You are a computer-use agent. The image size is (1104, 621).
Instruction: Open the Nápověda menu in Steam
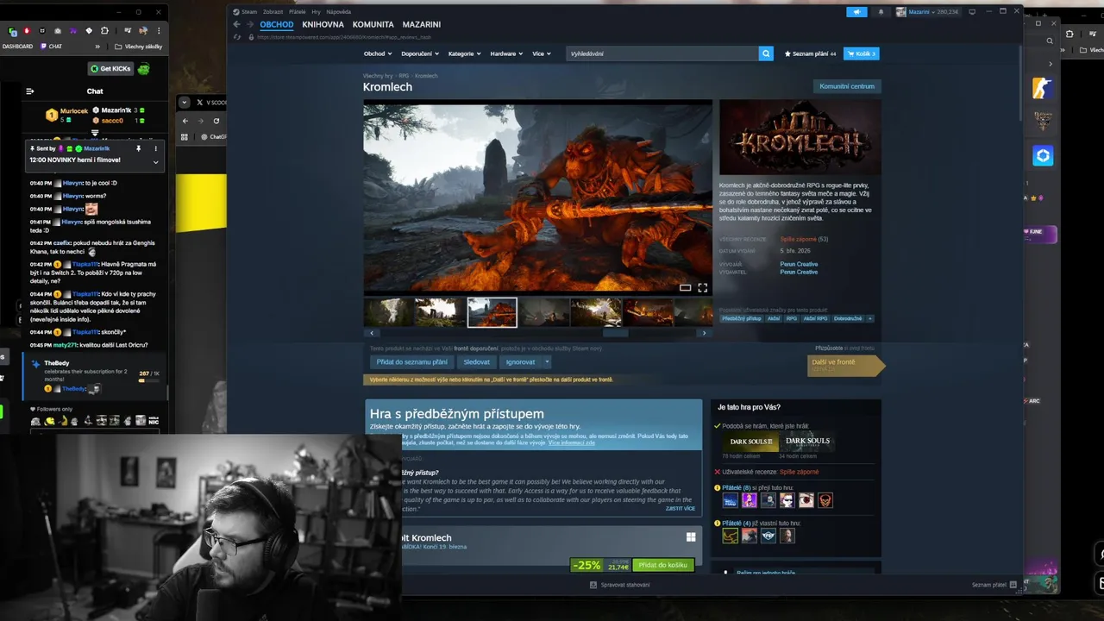pos(338,12)
